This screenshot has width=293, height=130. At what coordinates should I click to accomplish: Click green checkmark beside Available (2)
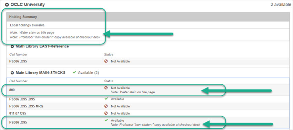74,72
